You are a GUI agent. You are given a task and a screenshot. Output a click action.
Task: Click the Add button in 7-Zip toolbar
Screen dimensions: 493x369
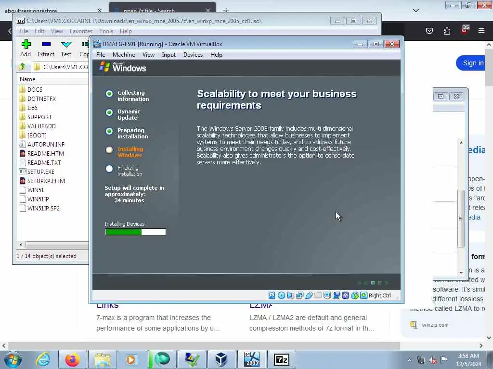[x=26, y=48]
